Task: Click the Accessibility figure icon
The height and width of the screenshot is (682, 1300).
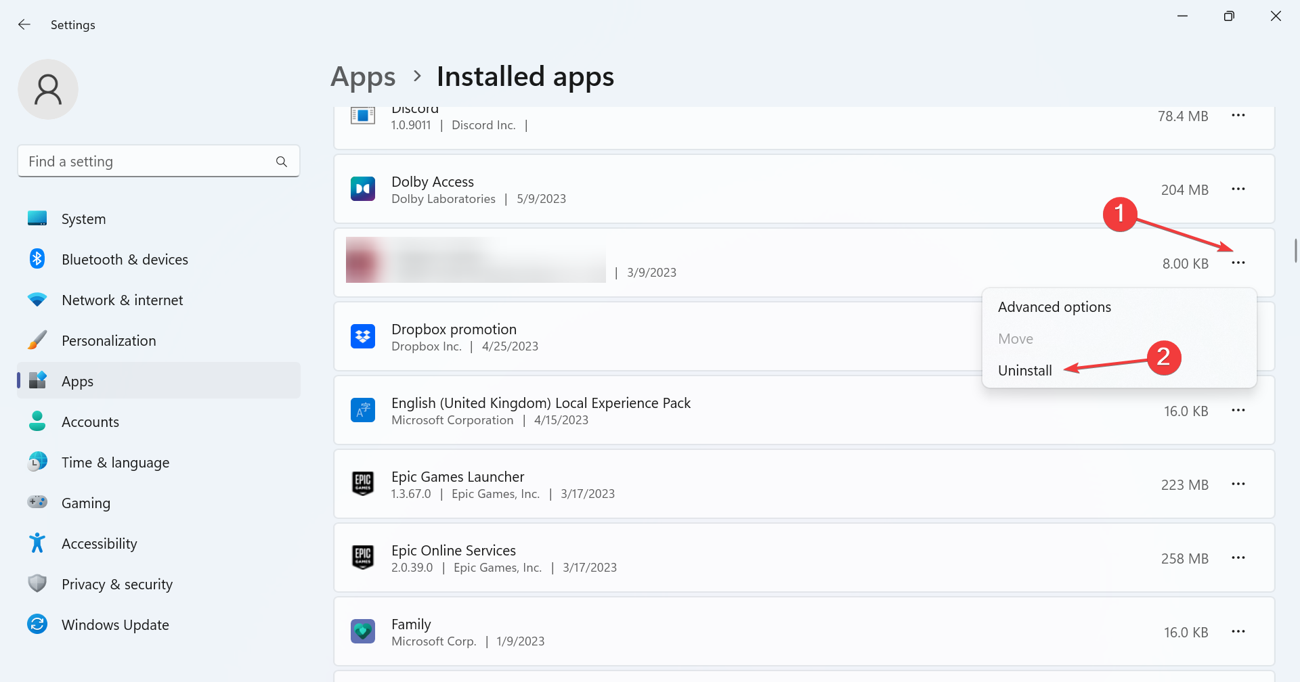Action: click(37, 543)
